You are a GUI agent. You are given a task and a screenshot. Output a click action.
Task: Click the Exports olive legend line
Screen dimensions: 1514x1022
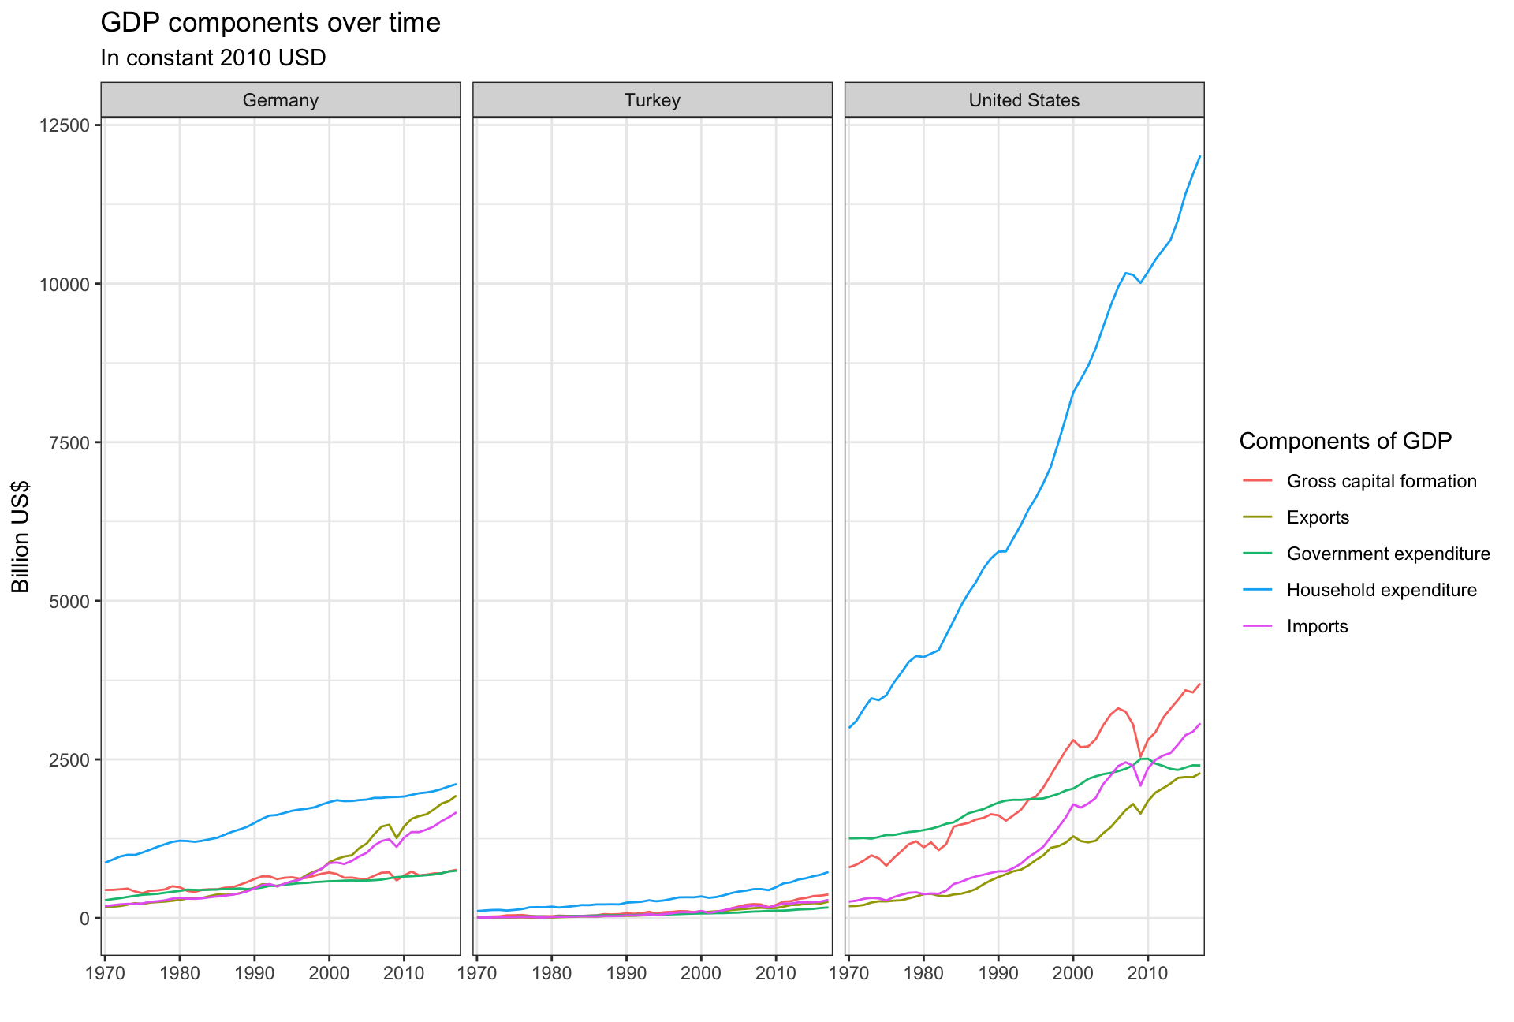click(1257, 517)
